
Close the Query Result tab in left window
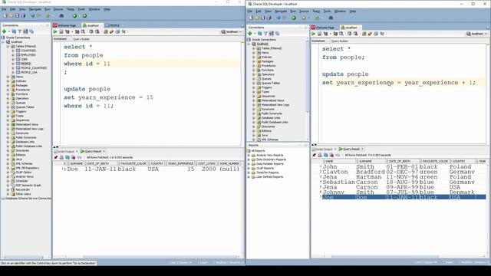point(104,152)
